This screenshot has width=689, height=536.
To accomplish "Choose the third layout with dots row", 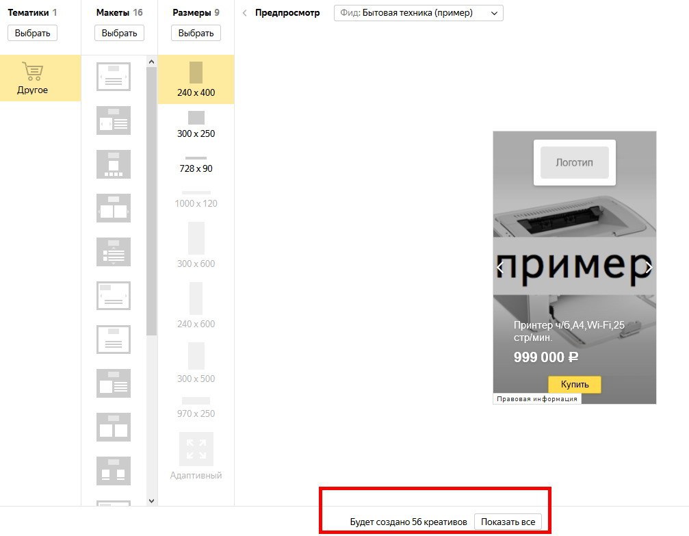I will (114, 164).
